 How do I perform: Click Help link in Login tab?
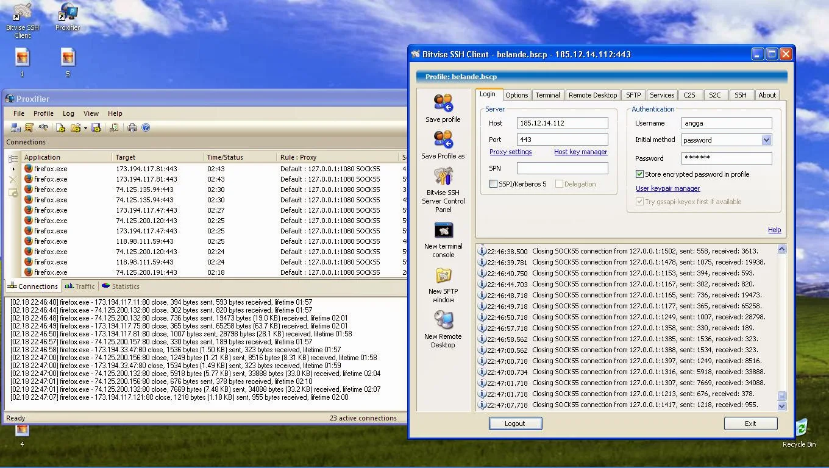coord(774,230)
